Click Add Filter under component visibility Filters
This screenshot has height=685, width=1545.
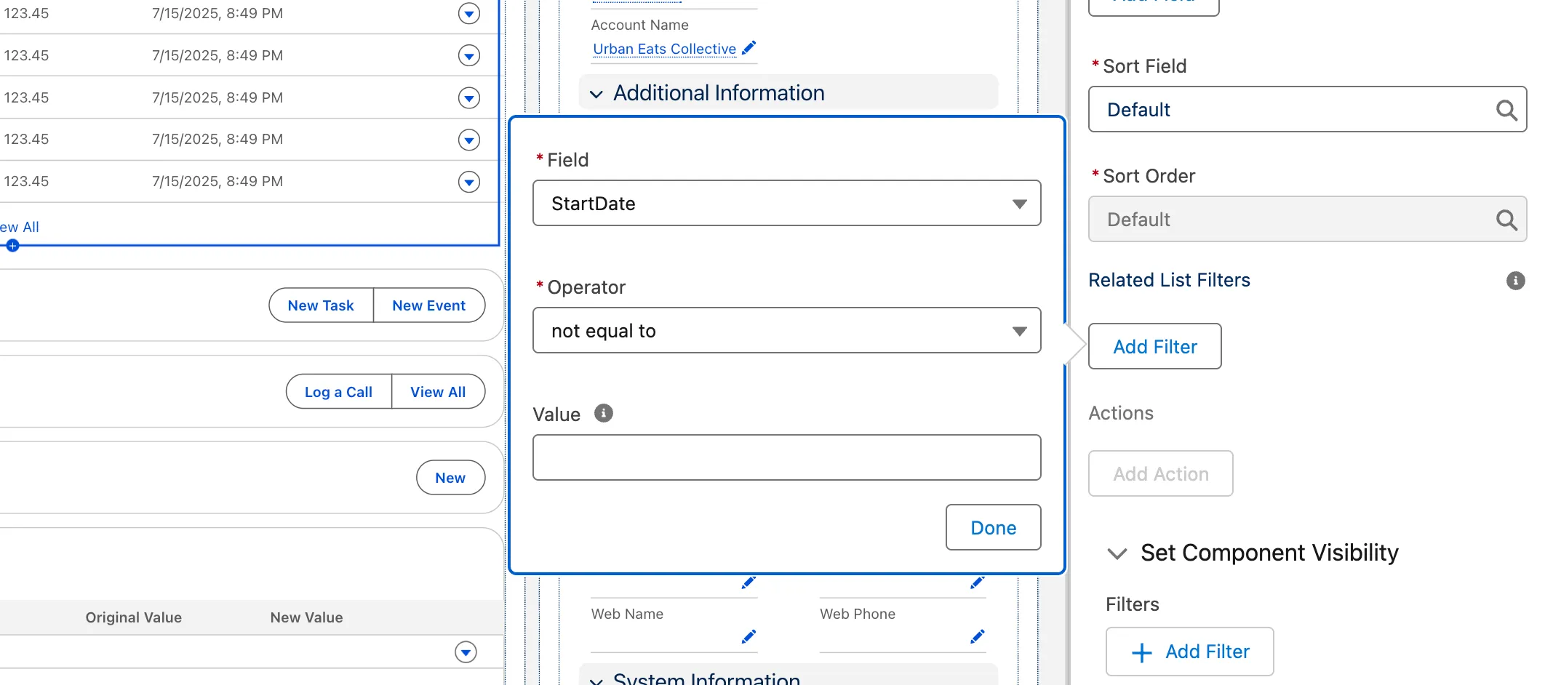pyautogui.click(x=1189, y=652)
